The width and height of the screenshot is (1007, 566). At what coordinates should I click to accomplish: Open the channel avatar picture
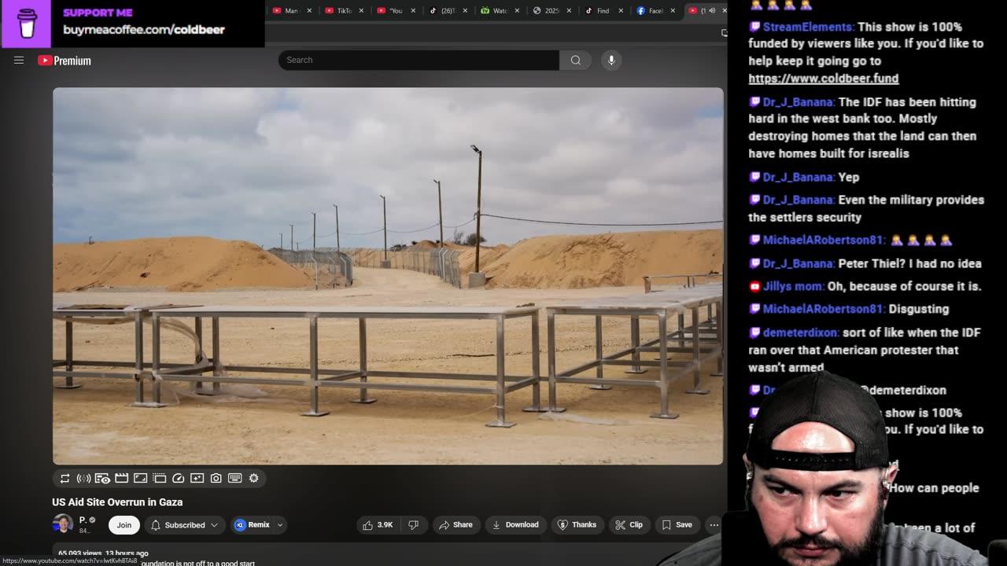point(62,524)
